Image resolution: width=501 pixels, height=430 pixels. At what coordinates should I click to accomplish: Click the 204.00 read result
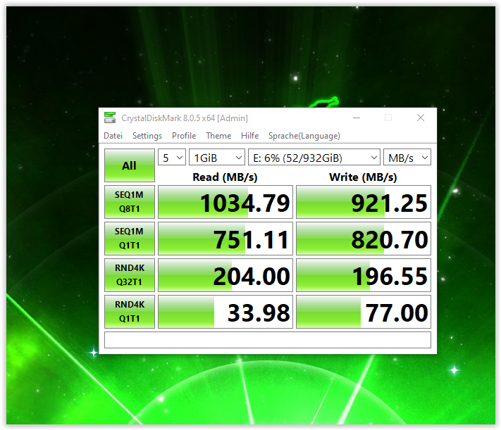coord(225,275)
